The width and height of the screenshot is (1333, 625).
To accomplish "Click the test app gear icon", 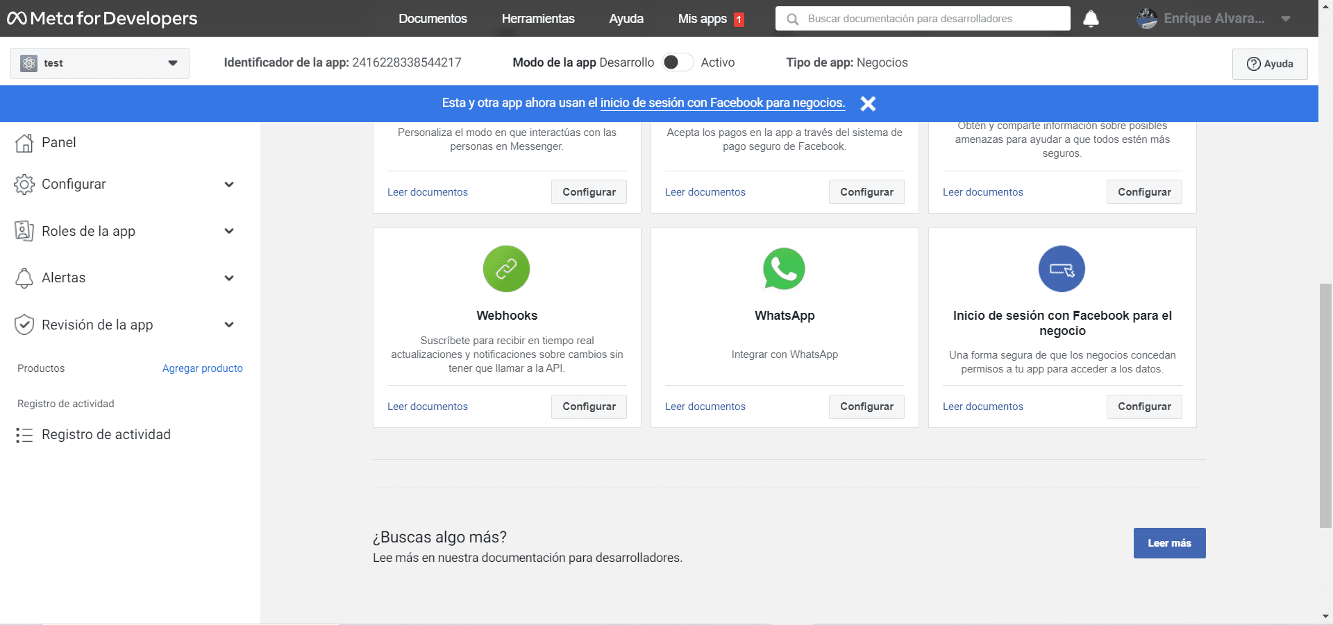I will tap(29, 63).
